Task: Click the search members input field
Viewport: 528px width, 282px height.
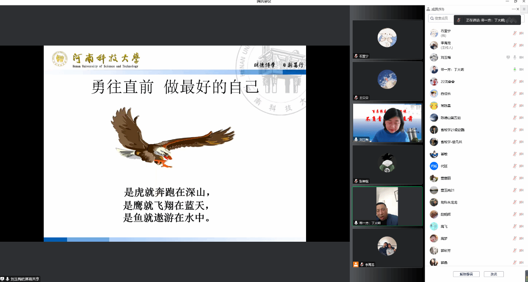Action: click(441, 18)
